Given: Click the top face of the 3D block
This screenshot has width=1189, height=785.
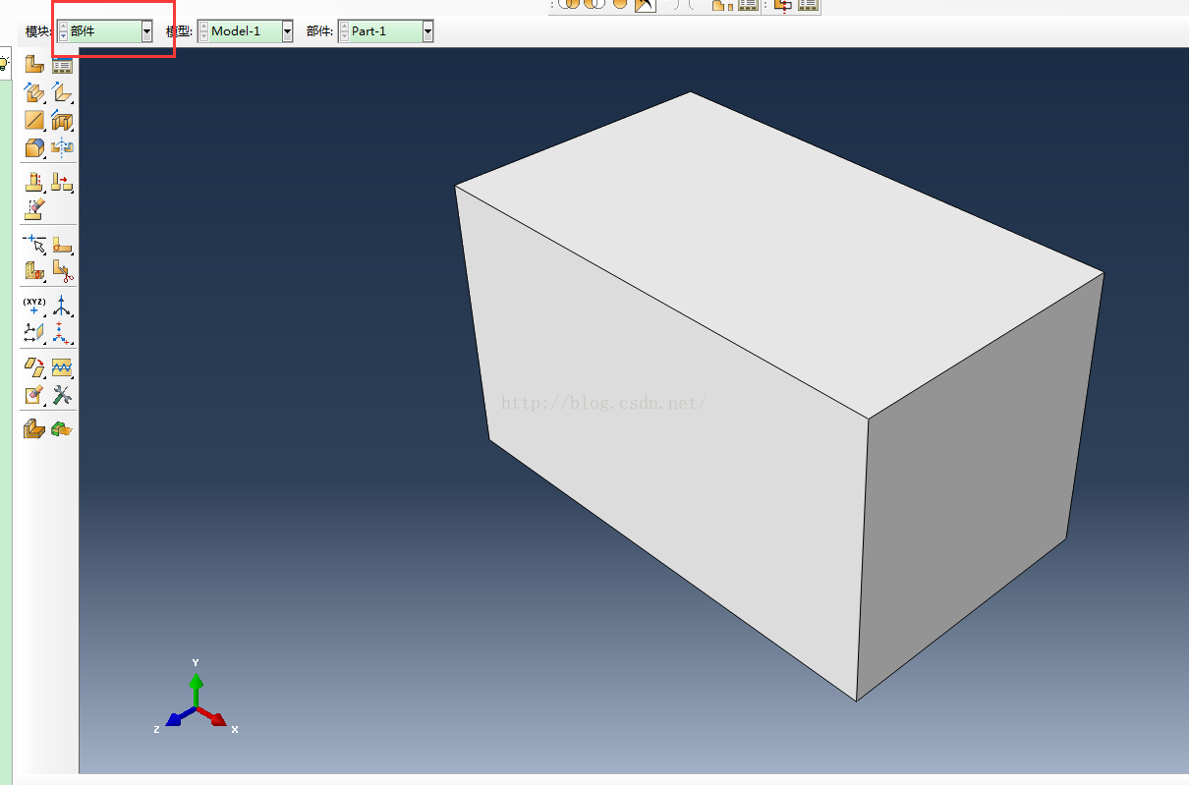Looking at the screenshot, I should (x=776, y=246).
